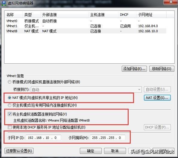Click the 已启用 DHCP cell for VMnet1
This screenshot has width=178, height=158.
tap(125, 26)
